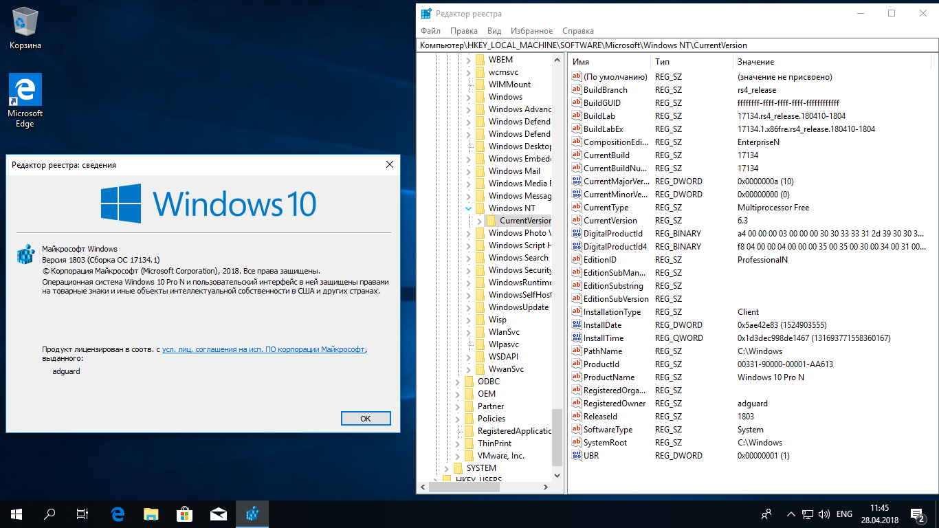Open the Вид menu
The image size is (939, 528).
click(494, 31)
